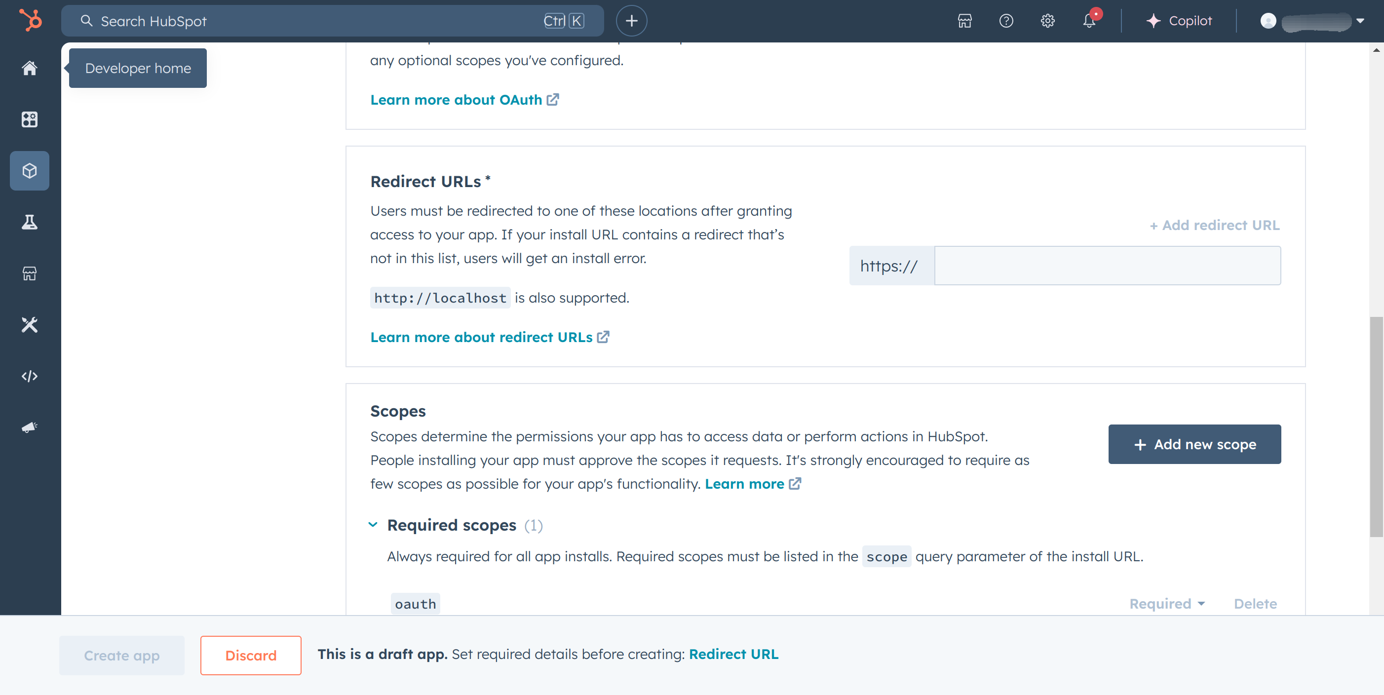Click the http://localhost code text
The image size is (1384, 695).
440,298
